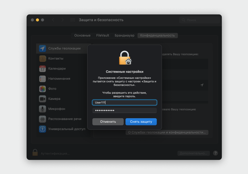Select the Распознавание речи row label

tap(65, 119)
